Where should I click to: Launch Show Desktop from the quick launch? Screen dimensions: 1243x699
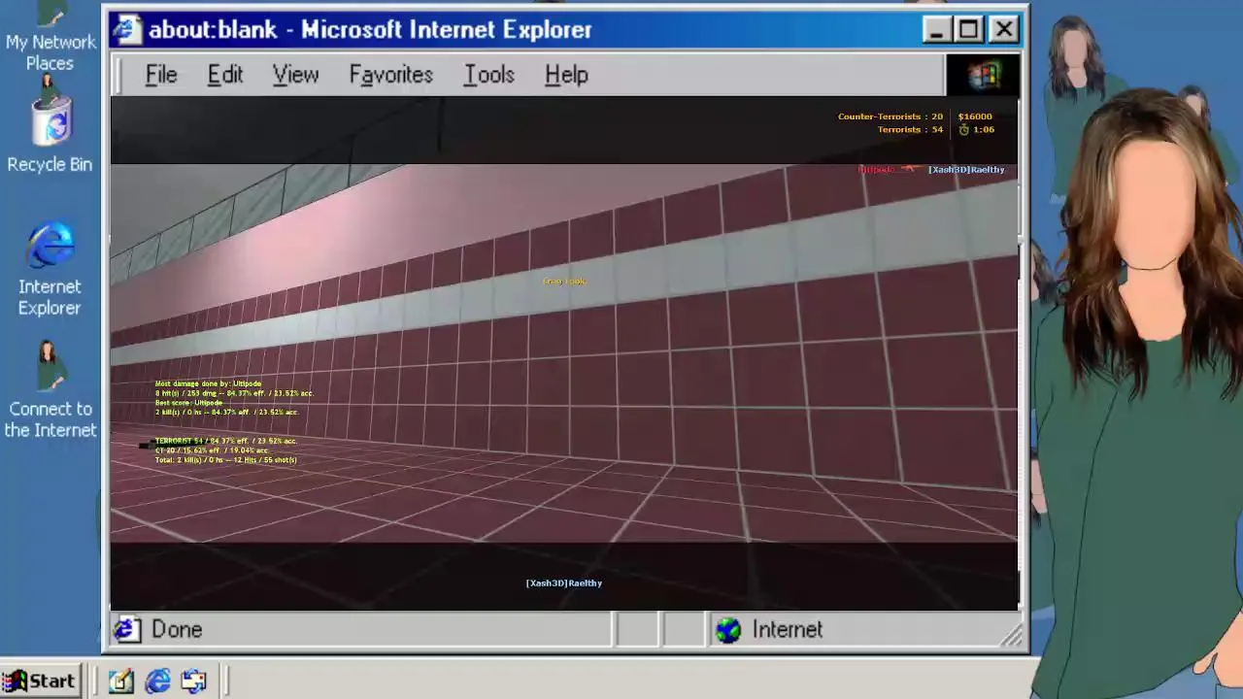point(120,682)
